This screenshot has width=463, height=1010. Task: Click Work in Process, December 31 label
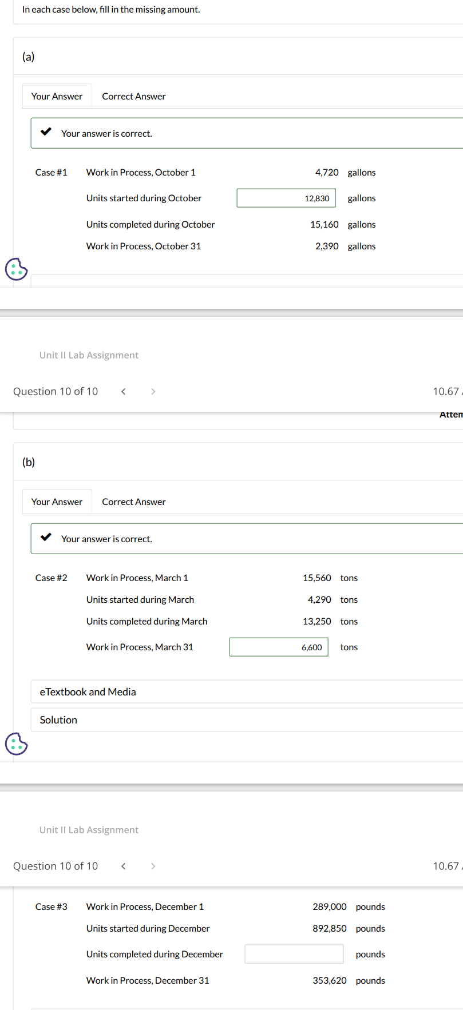coord(148,981)
